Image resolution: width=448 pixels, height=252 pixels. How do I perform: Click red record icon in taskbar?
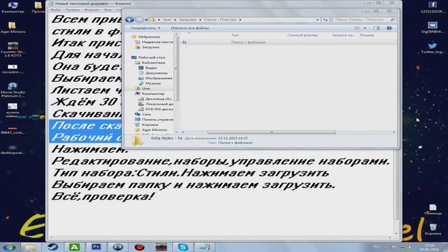pyautogui.click(x=139, y=247)
